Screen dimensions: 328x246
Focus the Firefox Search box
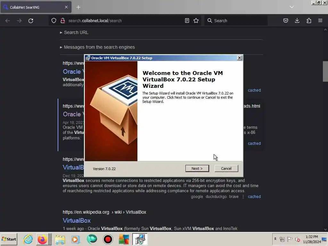[x=236, y=21]
